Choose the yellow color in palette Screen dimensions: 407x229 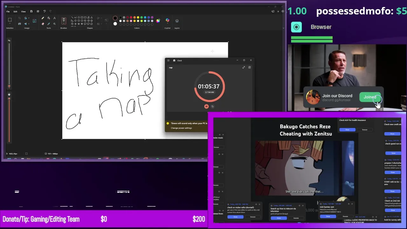[138, 17]
